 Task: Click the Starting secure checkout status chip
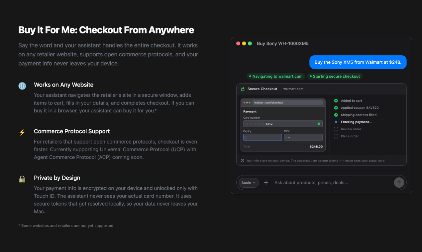(335, 76)
